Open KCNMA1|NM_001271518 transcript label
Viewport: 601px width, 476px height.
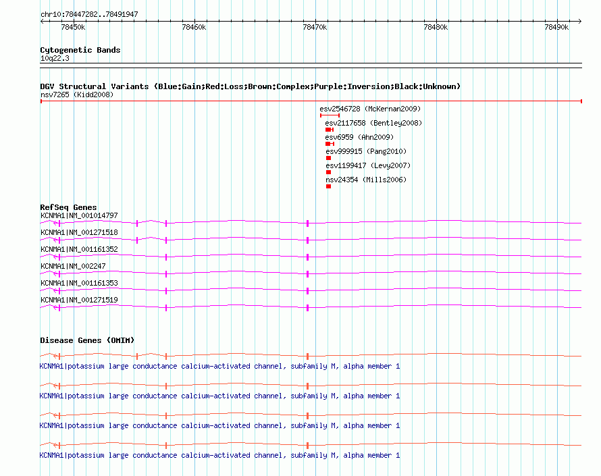tap(79, 232)
